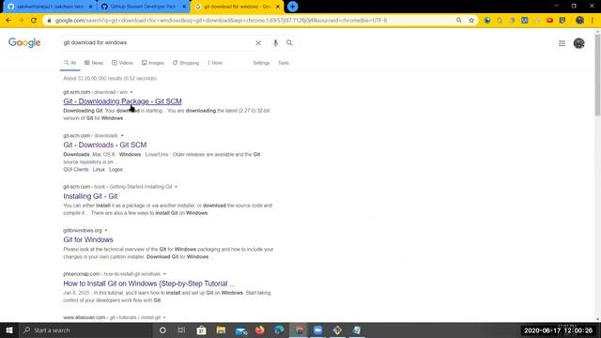Open a new tab with the plus button

click(292, 7)
